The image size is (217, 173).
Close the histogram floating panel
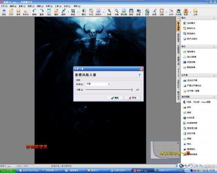coord(178,143)
